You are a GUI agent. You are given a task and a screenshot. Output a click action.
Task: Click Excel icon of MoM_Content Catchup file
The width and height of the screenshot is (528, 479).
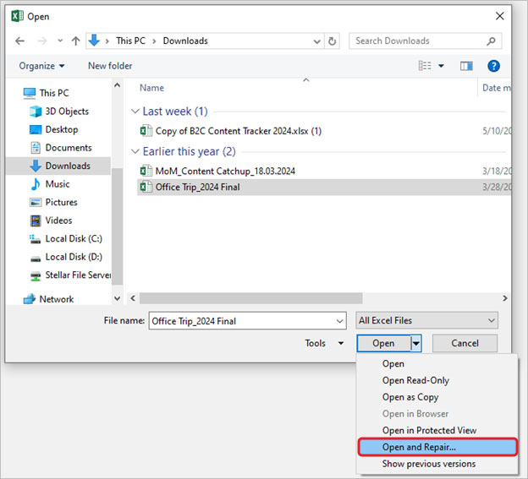[146, 171]
